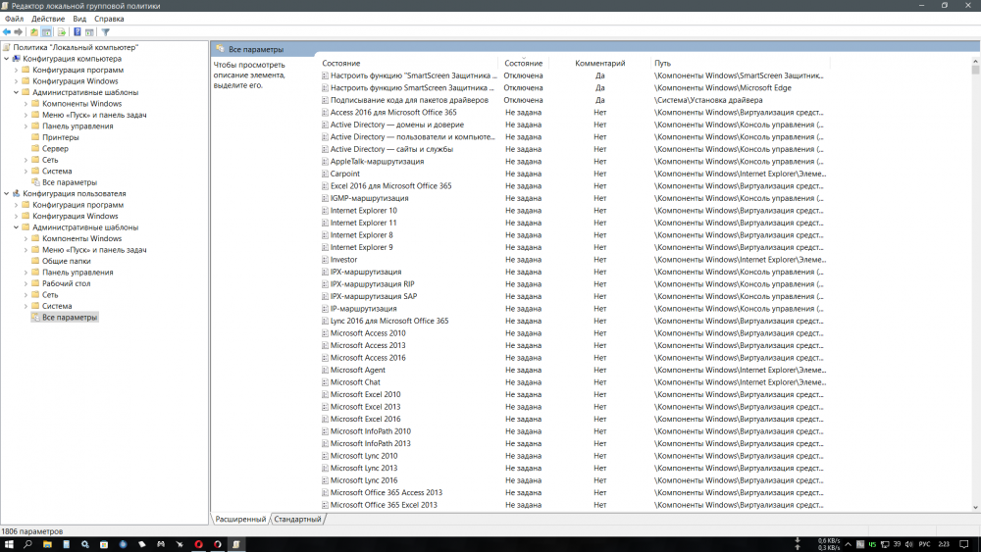Sort by second Состояние status column header
Viewport: 981px width, 552px height.
pyautogui.click(x=523, y=63)
